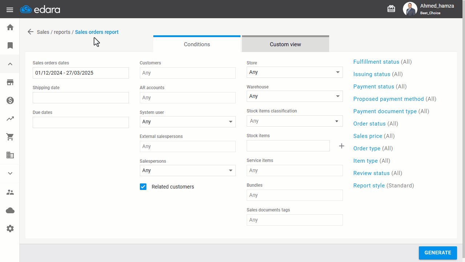The height and width of the screenshot is (262, 465).
Task: Expand sidebar section with down chevron
Action: pos(10,174)
